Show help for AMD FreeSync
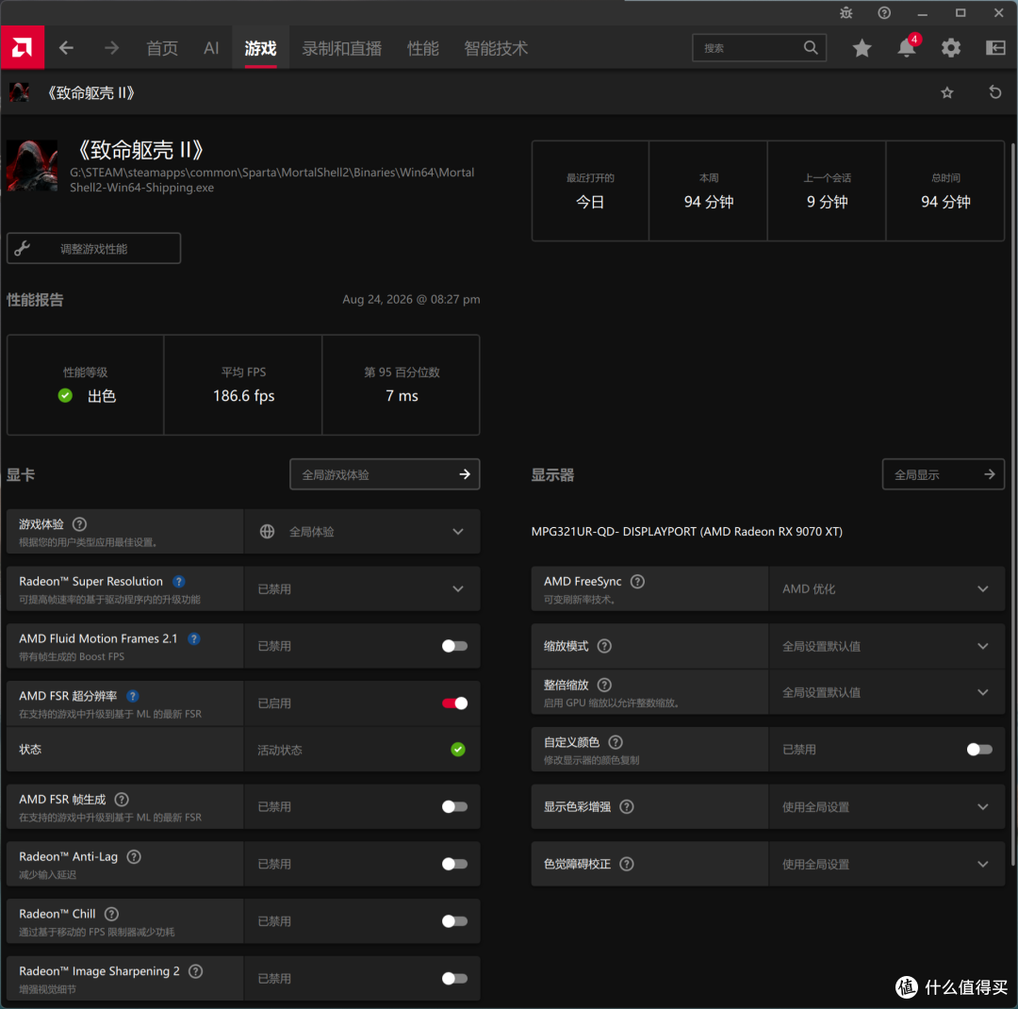 click(637, 582)
